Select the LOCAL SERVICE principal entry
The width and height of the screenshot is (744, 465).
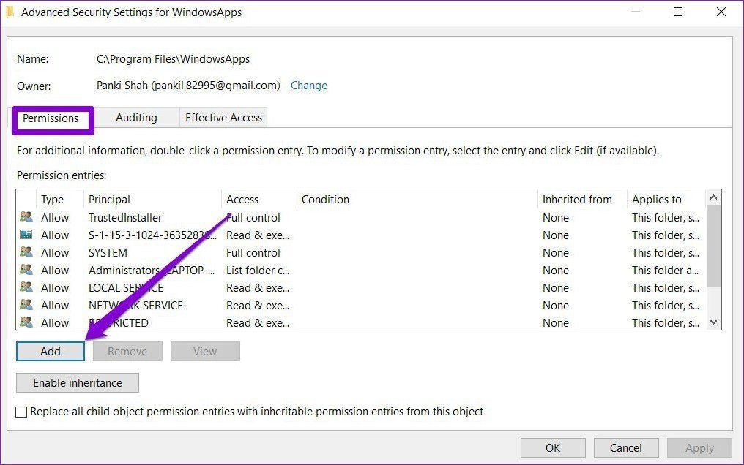(x=126, y=288)
